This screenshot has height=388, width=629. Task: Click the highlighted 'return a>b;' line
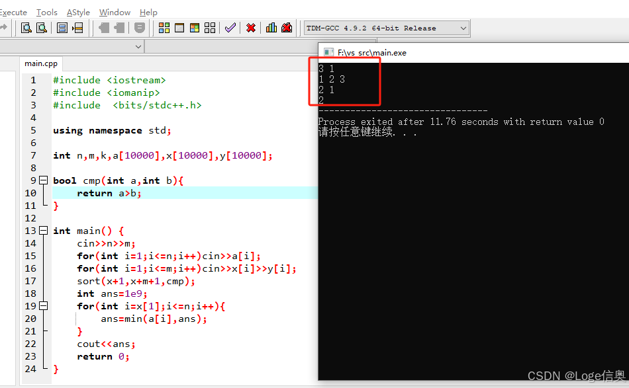coord(109,193)
